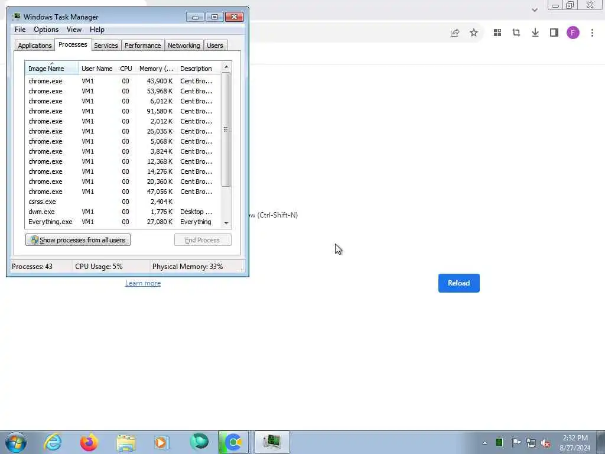Open Task Manager Help menu
The width and height of the screenshot is (605, 454).
tap(97, 30)
